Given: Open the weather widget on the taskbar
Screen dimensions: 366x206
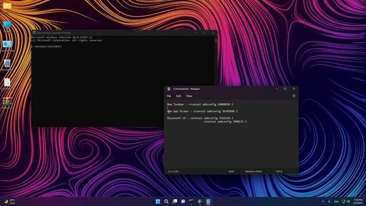Looking at the screenshot, I should (x=10, y=201).
